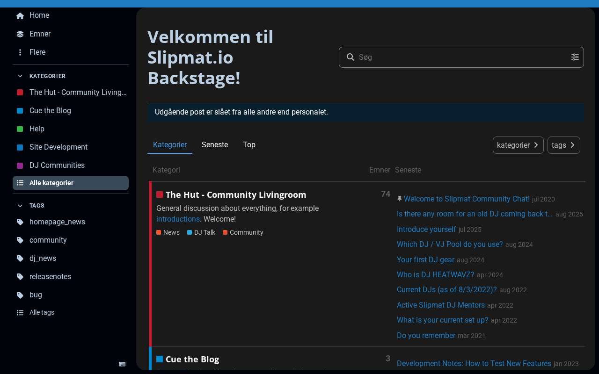Open 'Is there any room for an old DJ' topic
Image resolution: width=599 pixels, height=374 pixels.
[475, 214]
